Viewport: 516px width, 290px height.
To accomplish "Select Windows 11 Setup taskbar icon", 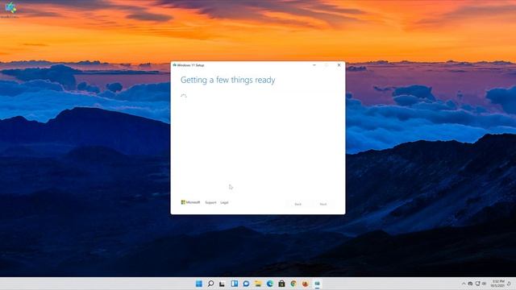I will click(317, 284).
